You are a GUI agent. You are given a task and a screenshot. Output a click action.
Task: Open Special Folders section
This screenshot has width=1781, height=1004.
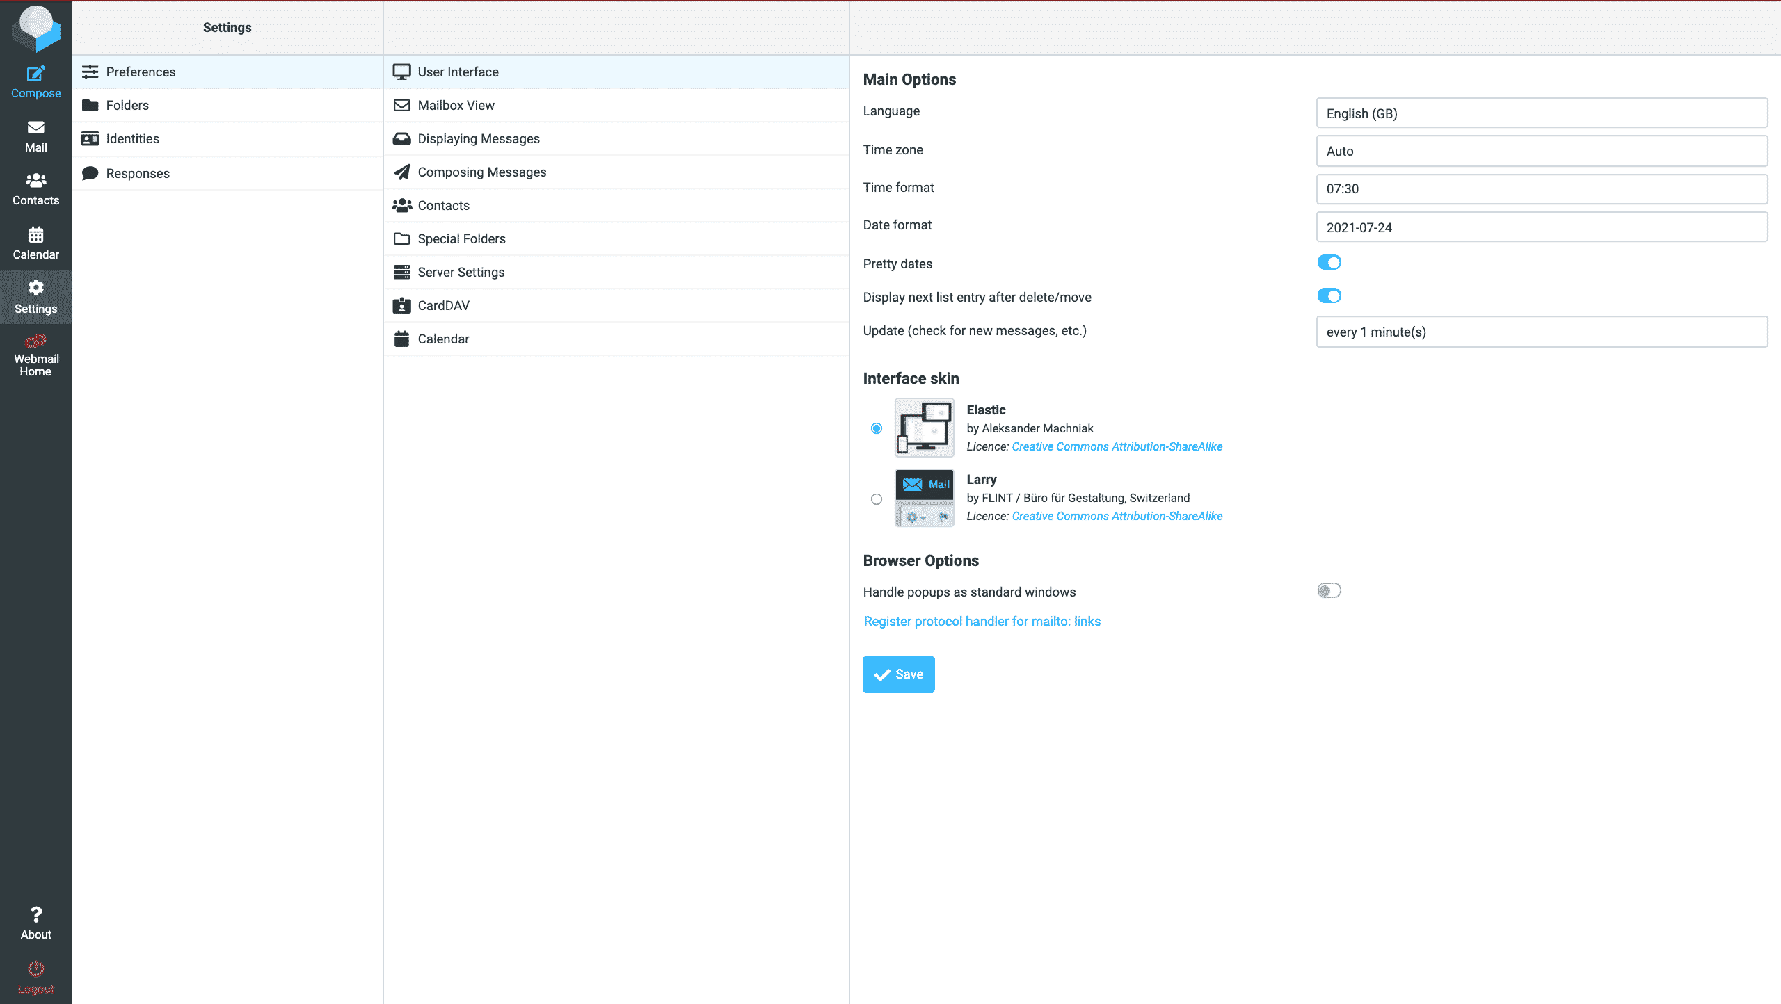(x=616, y=238)
